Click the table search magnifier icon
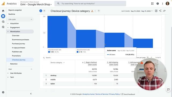Image resolution: width=172 pixels, height=97 pixels. point(44,58)
